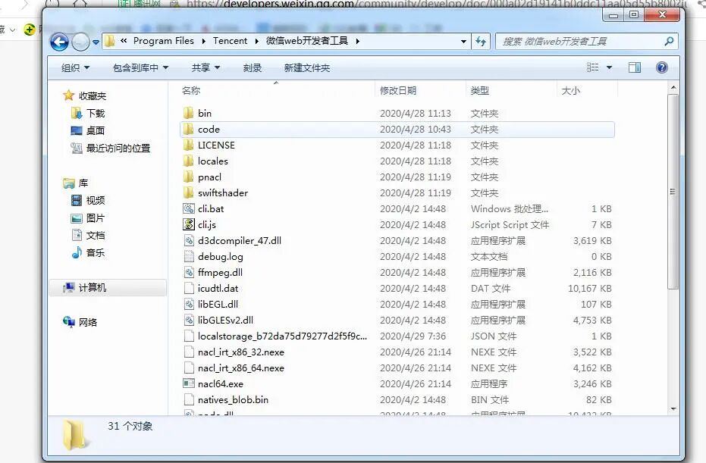Open the view options dropdown arrow
This screenshot has width=706, height=463.
[609, 68]
